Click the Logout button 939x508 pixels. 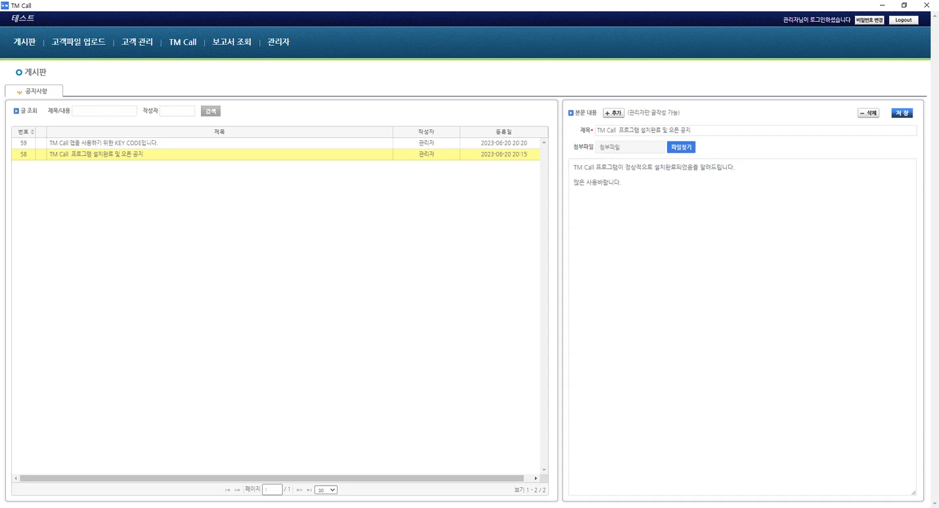click(904, 20)
